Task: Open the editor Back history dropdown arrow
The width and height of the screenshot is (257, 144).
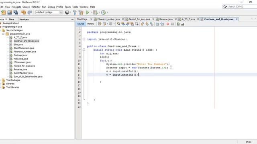Action: coord(107,24)
